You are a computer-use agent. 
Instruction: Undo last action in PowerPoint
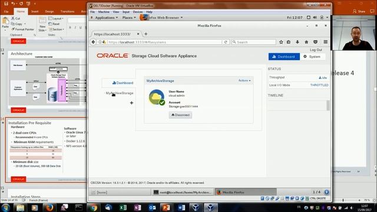[x=13, y=4]
